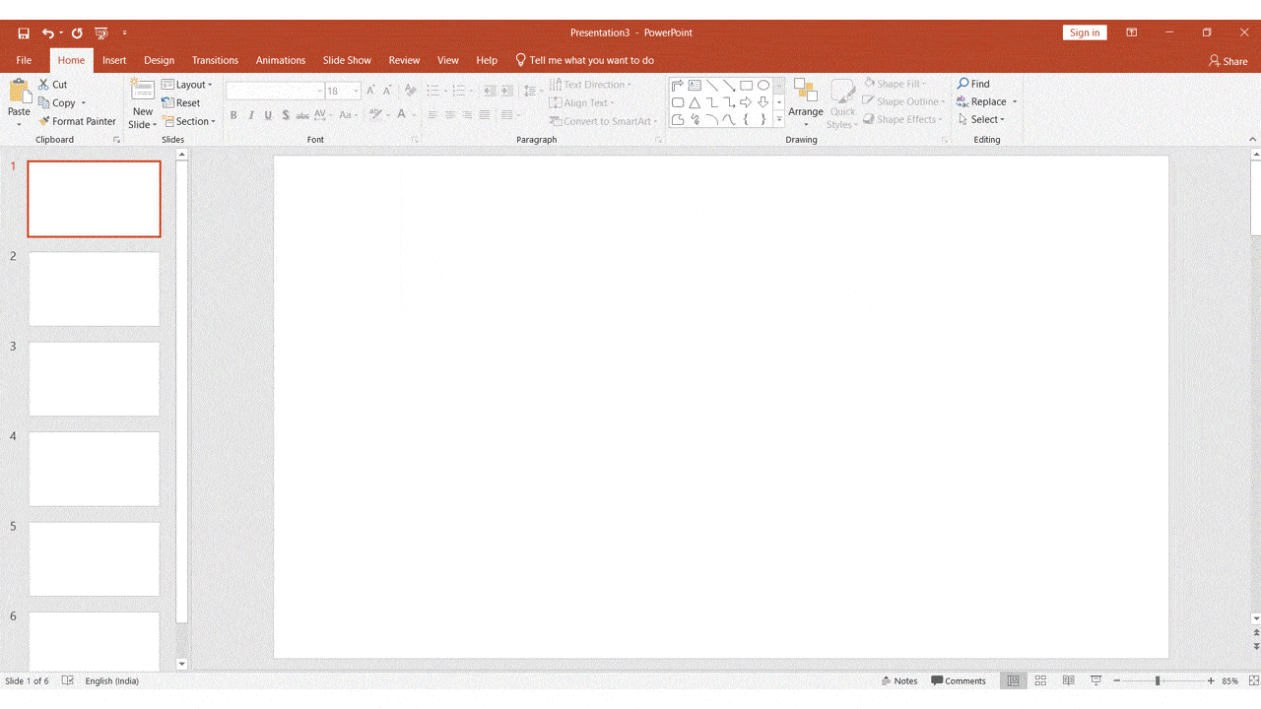Collapse the ribbon with chevron
Image resolution: width=1261 pixels, height=709 pixels.
1253,140
